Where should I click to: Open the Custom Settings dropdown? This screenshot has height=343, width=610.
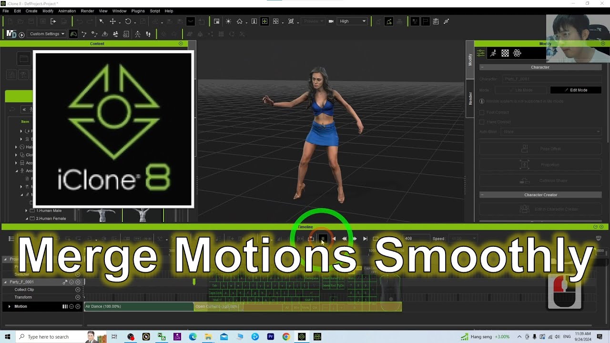pos(47,34)
